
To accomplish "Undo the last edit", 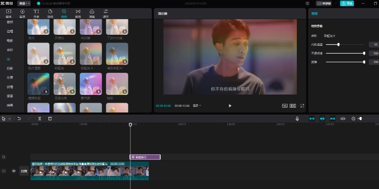I will 19,119.
